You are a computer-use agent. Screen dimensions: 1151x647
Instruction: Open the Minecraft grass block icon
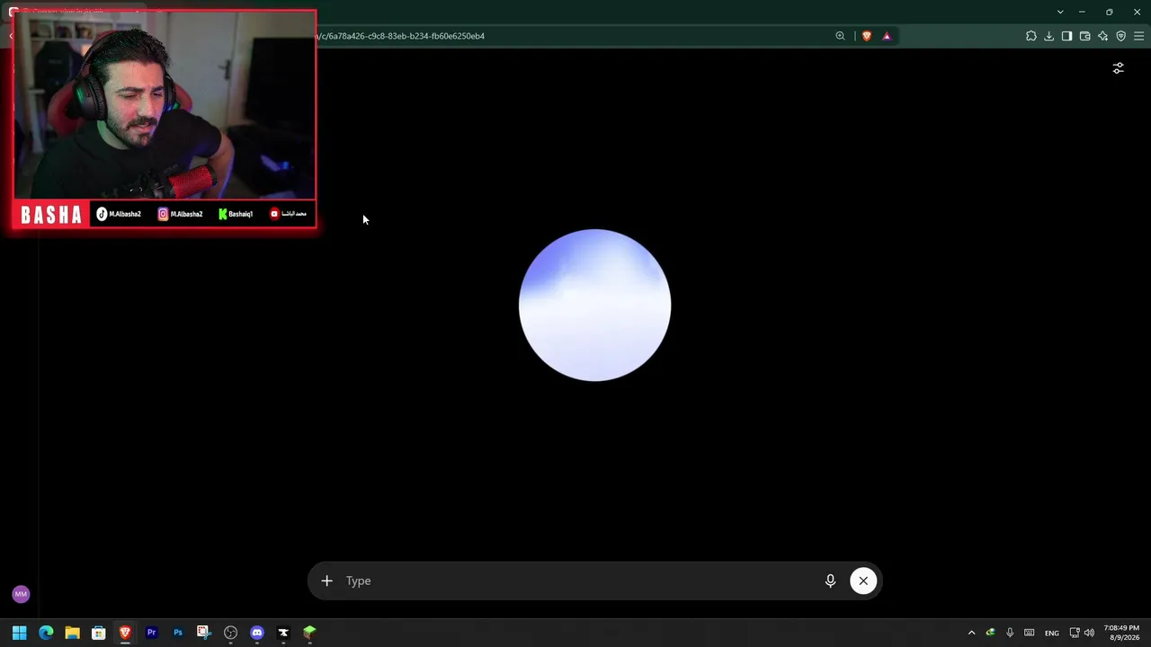[x=309, y=633]
